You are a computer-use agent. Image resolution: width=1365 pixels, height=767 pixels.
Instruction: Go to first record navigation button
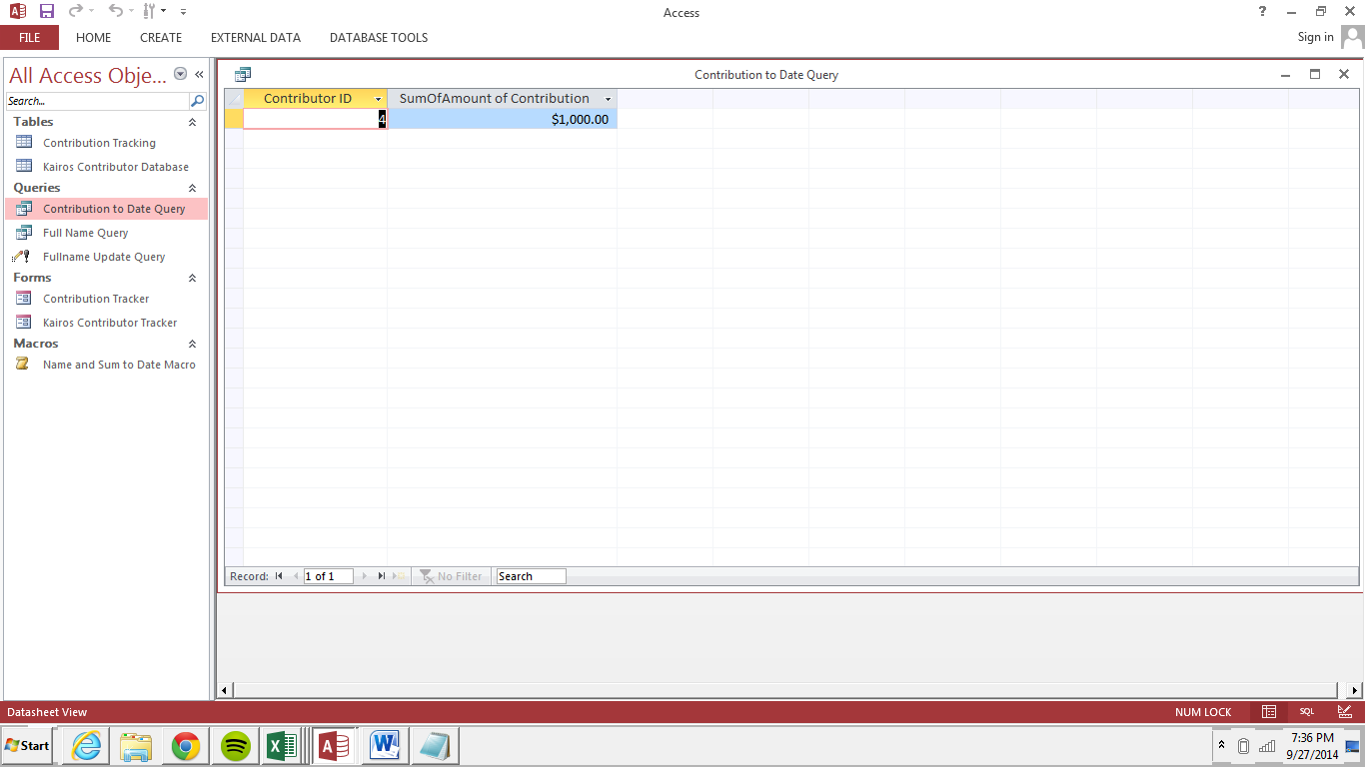[x=279, y=576]
